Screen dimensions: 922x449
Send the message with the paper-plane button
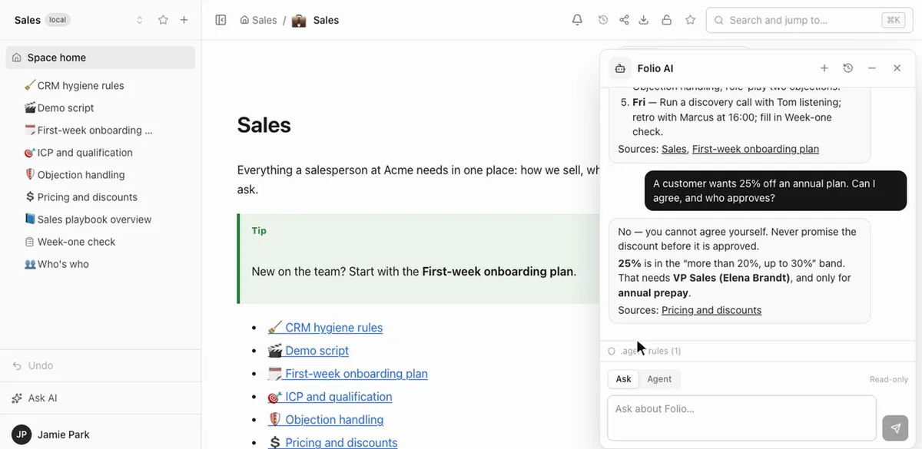(x=895, y=428)
